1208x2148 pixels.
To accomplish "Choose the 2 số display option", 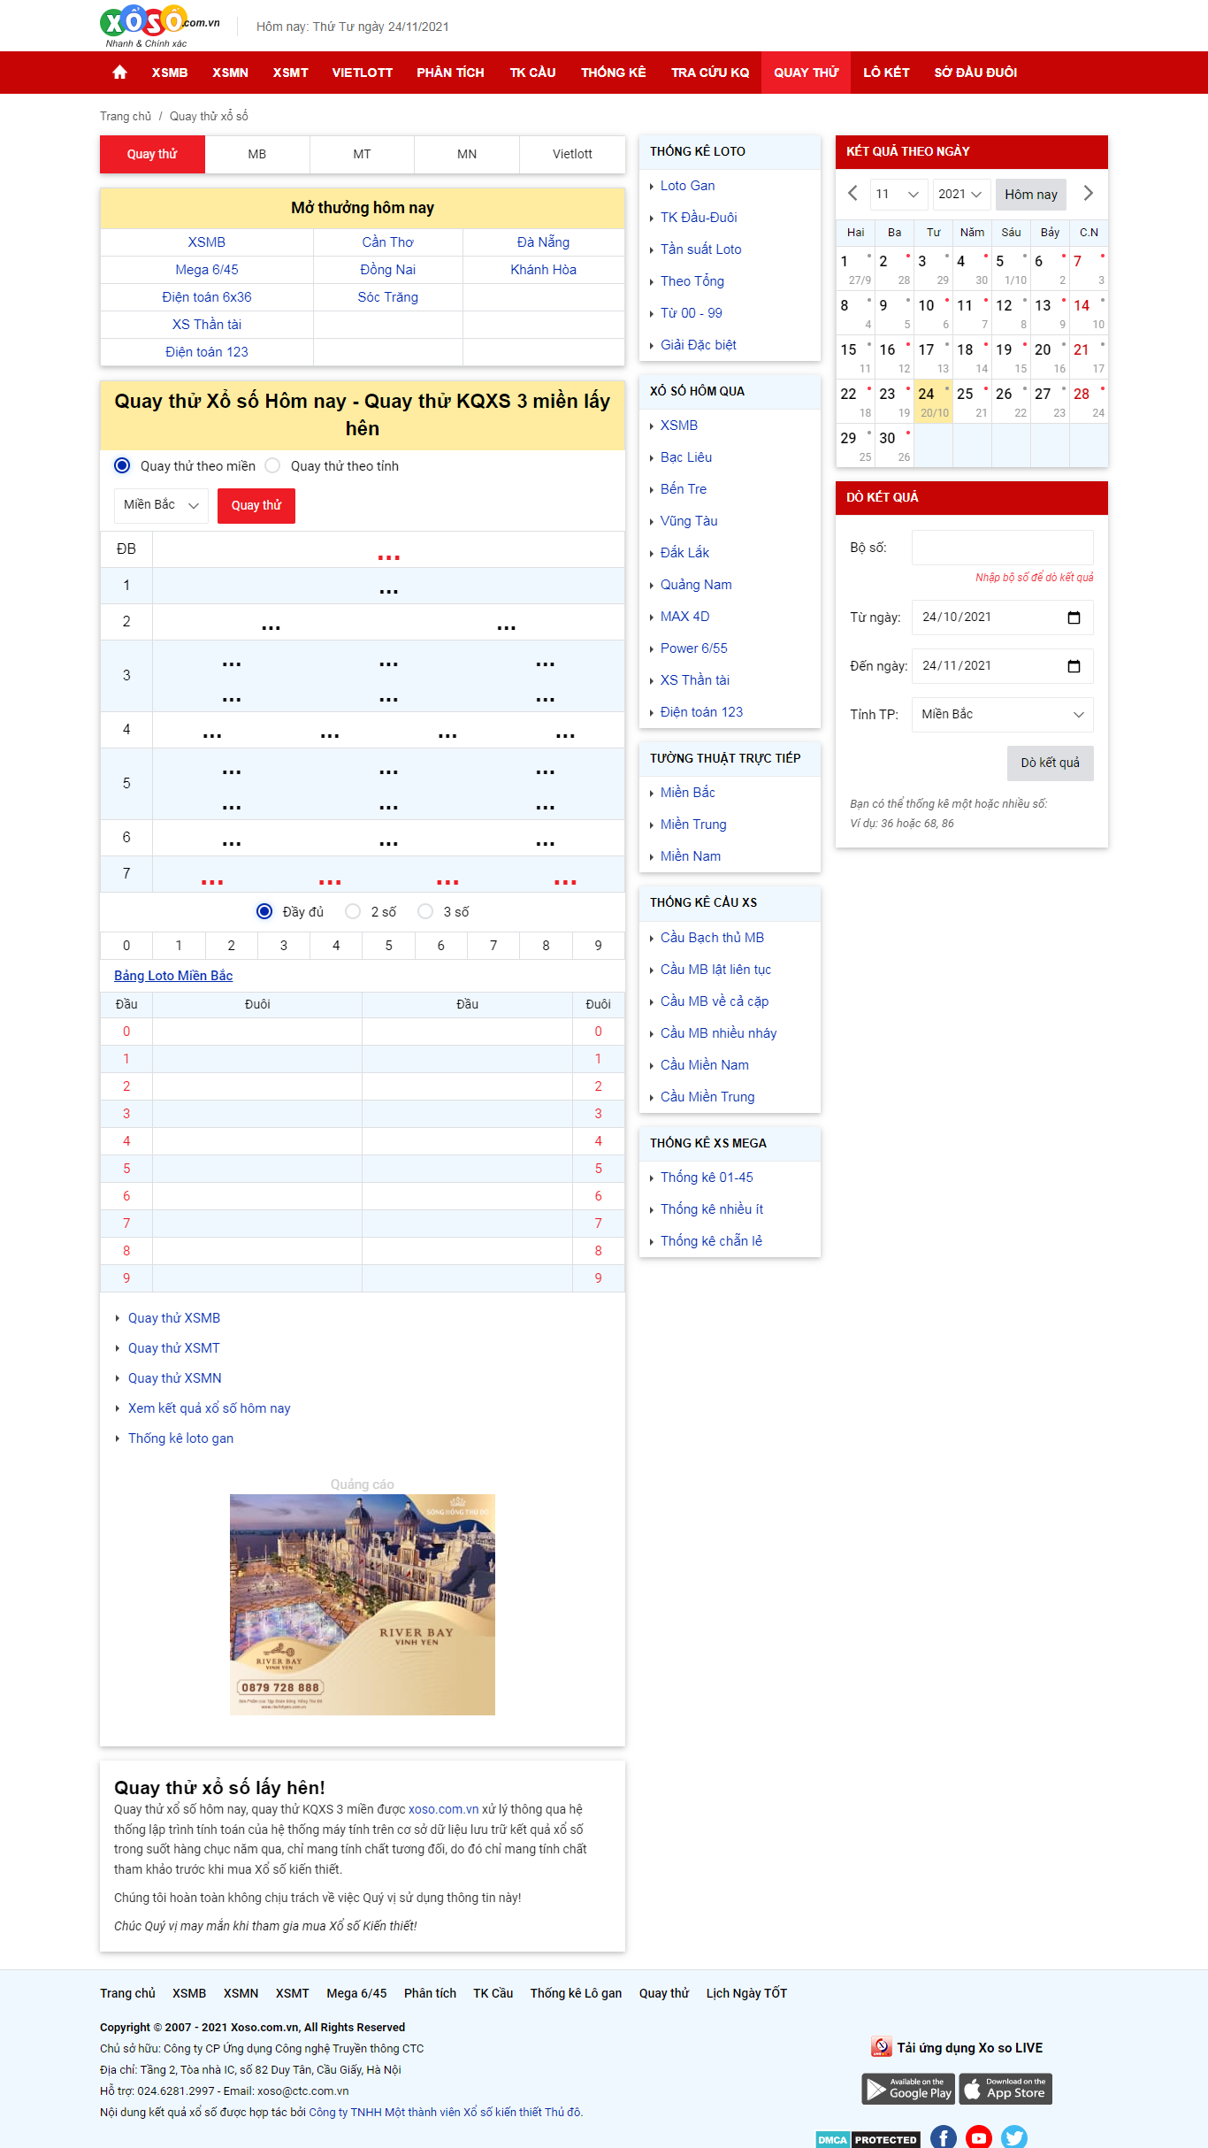I will pyautogui.click(x=353, y=912).
